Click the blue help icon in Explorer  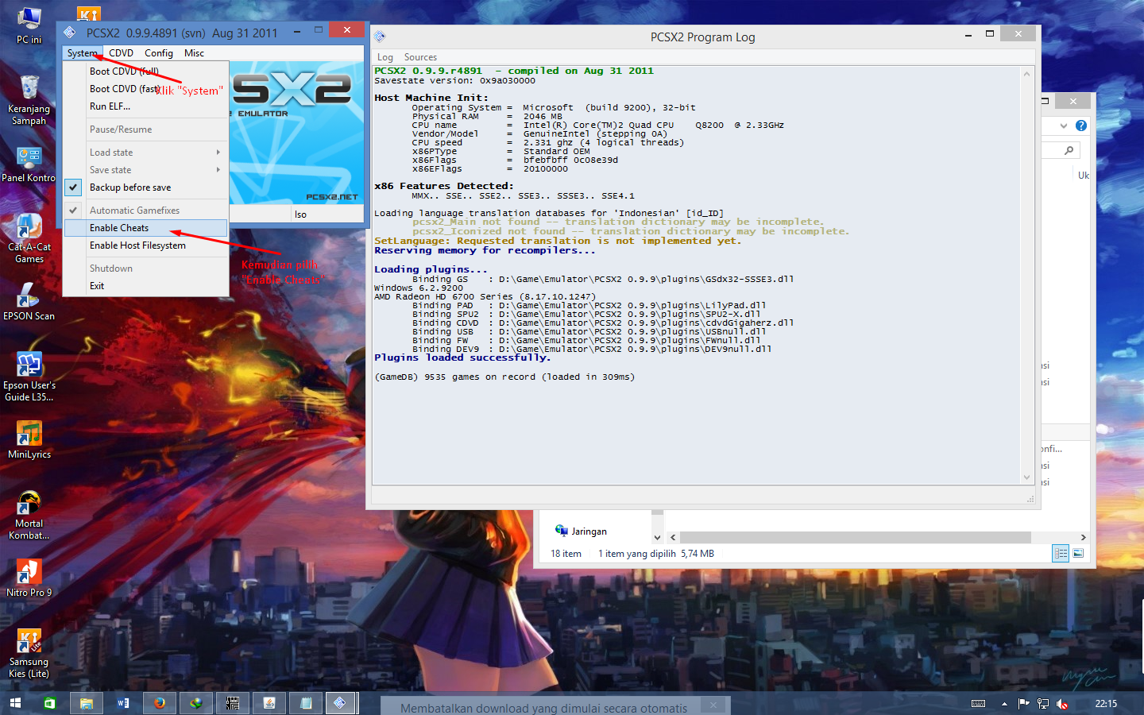tap(1080, 126)
